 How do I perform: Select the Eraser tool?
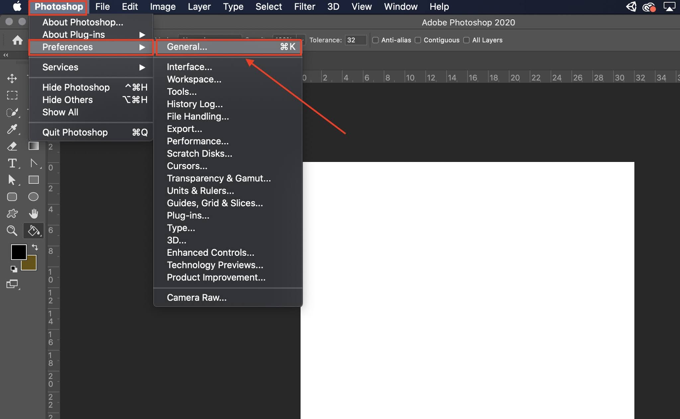12,146
